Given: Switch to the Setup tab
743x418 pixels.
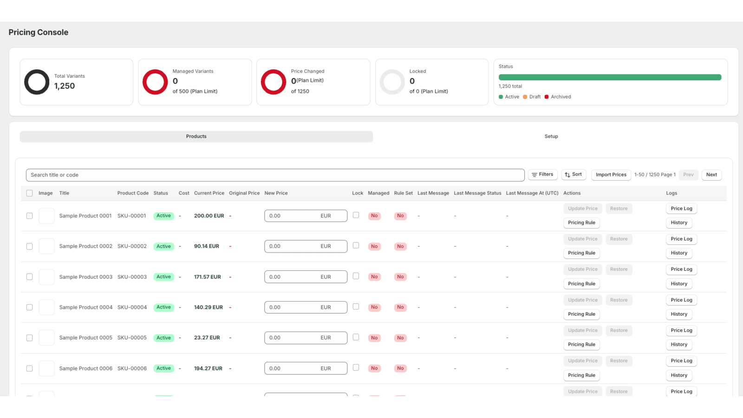Looking at the screenshot, I should pyautogui.click(x=551, y=136).
